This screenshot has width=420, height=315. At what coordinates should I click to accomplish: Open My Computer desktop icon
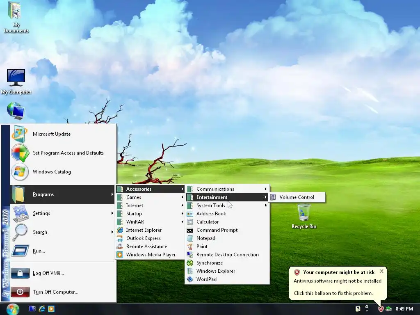16,82
